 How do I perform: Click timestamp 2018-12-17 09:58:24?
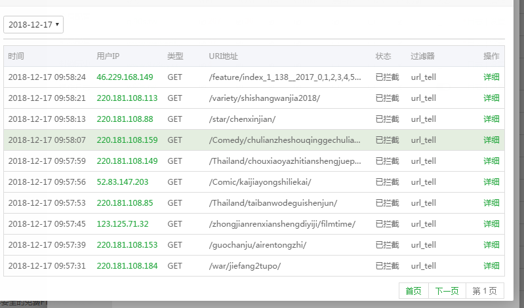pos(47,77)
